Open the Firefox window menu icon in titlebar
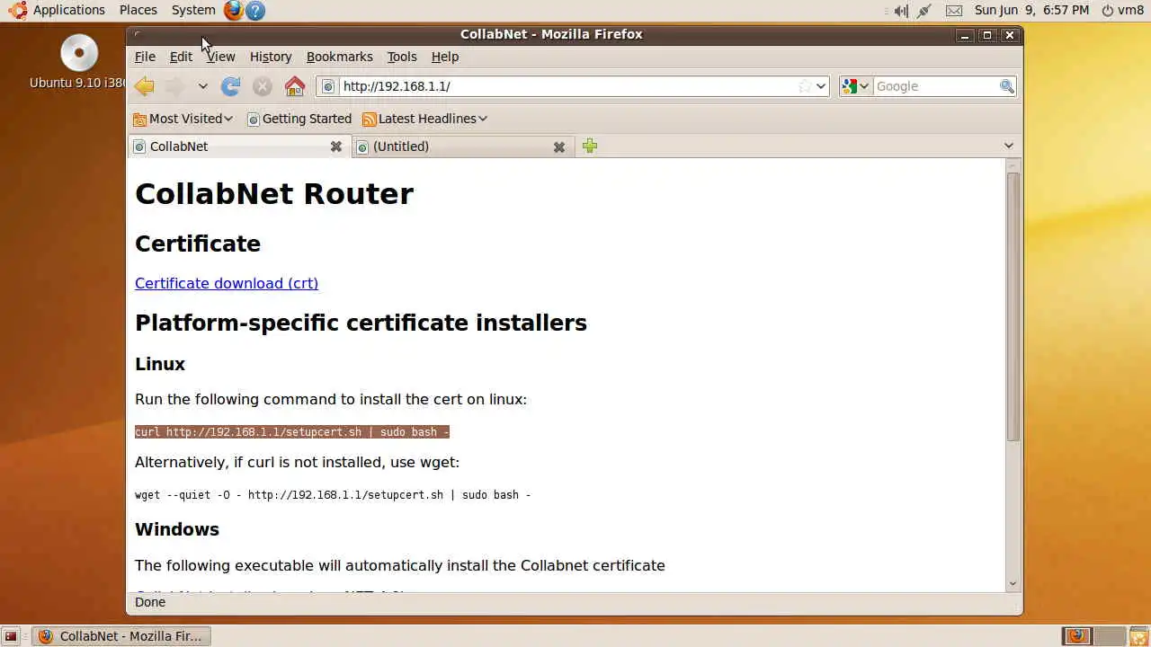The image size is (1151, 647). click(138, 34)
